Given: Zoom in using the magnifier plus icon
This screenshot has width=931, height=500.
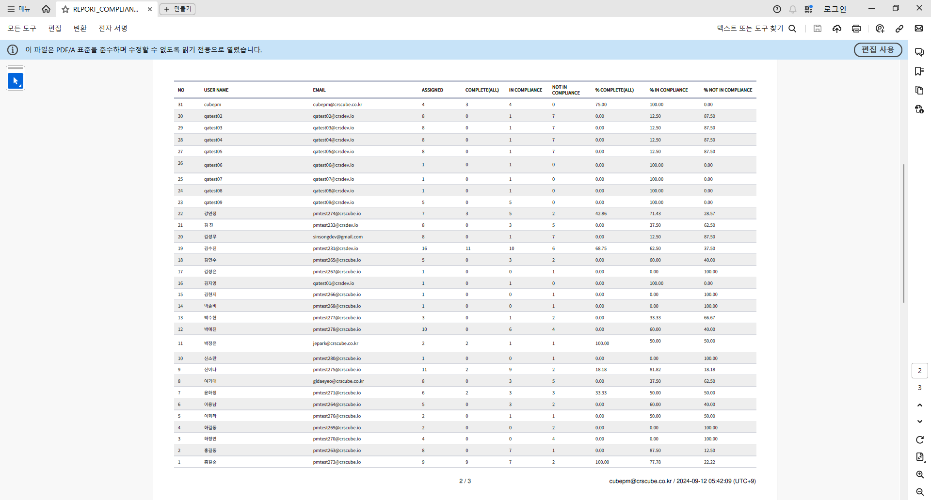Looking at the screenshot, I should click(x=920, y=475).
